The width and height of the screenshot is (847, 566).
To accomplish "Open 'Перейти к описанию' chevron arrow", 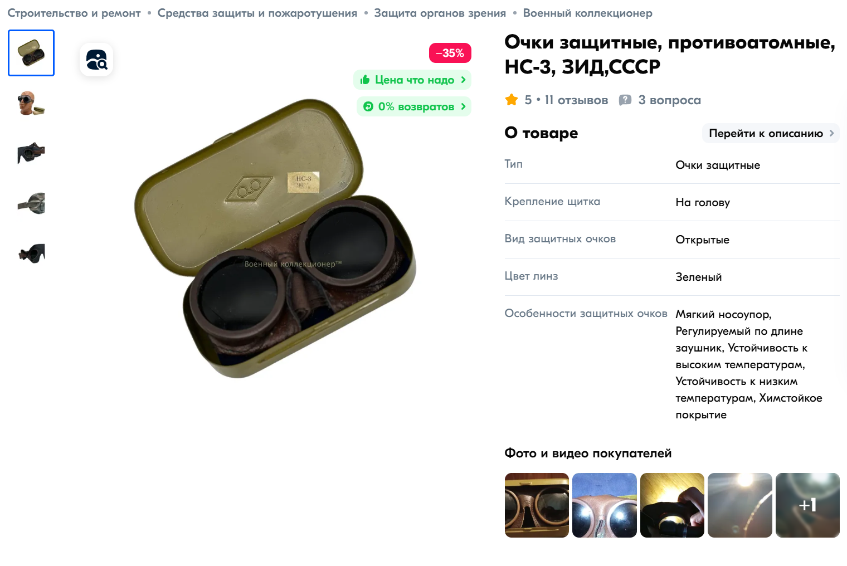I will [x=831, y=133].
